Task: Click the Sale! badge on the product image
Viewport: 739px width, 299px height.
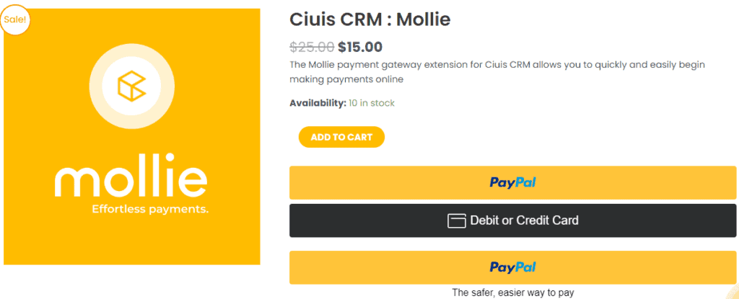Action: click(x=14, y=19)
